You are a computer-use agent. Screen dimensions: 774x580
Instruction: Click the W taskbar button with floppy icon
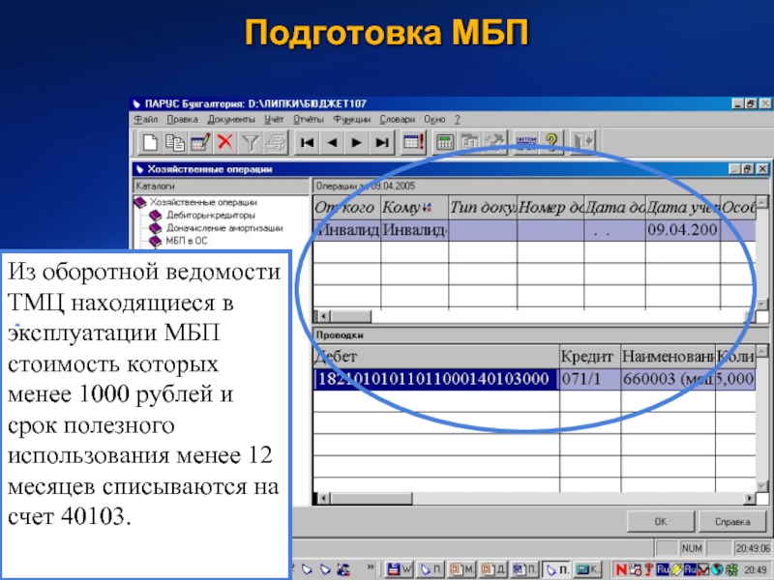pos(400,569)
